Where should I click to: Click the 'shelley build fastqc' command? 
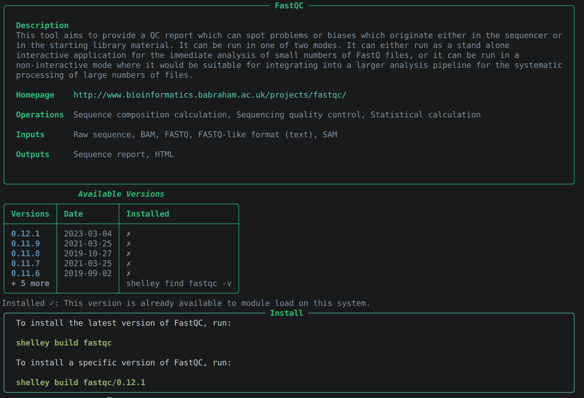[64, 343]
